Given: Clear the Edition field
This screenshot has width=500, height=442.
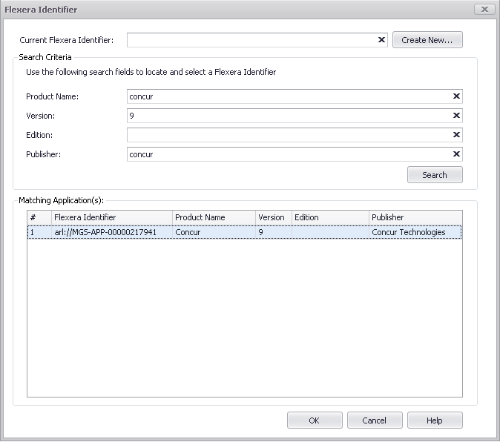Looking at the screenshot, I should [x=456, y=135].
